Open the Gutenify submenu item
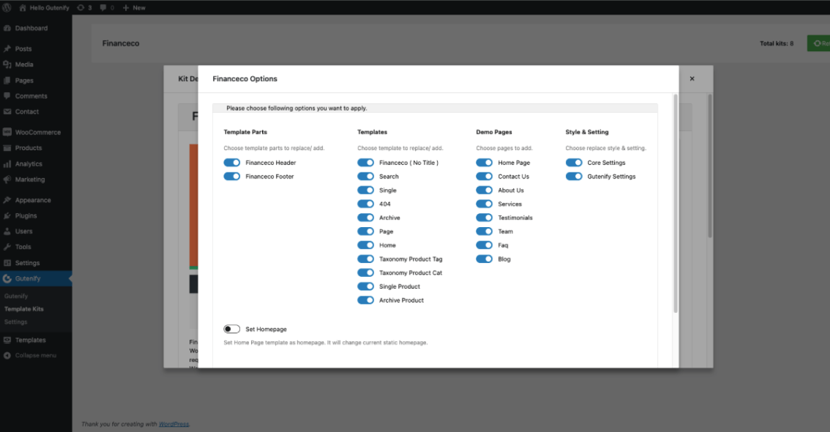 (x=16, y=296)
